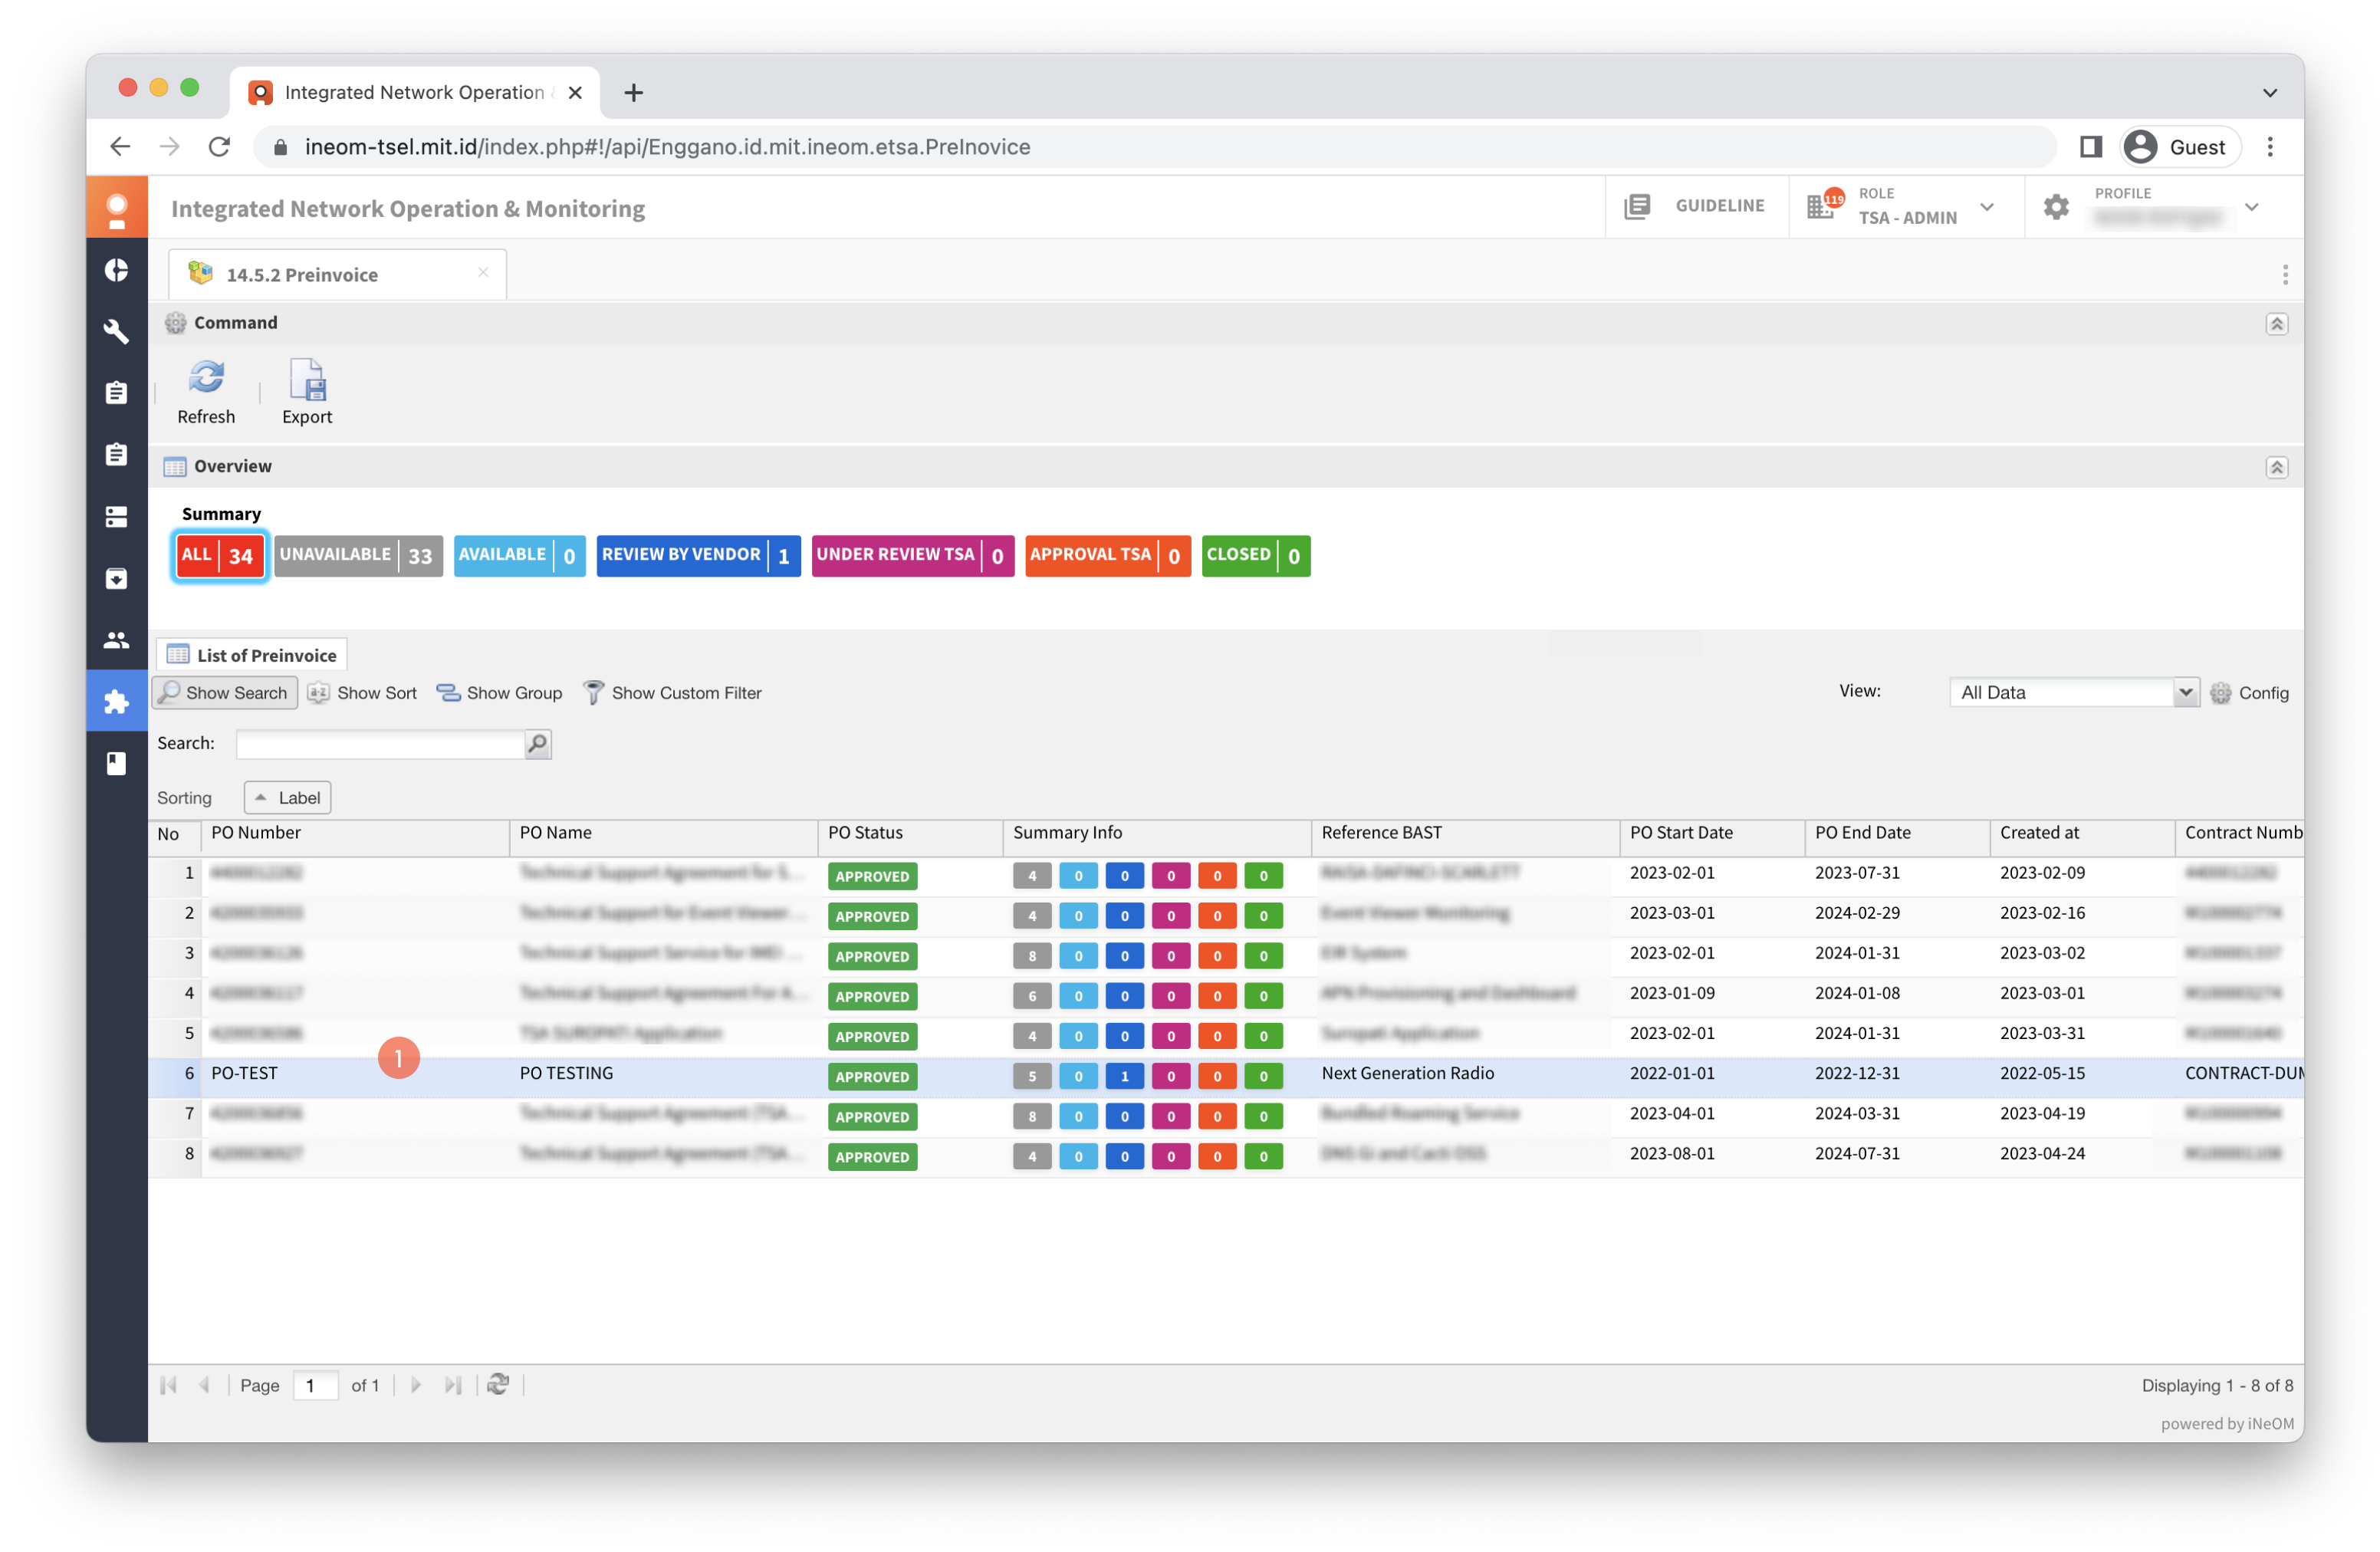Filter summary by REVIEW BY VENDOR
The height and width of the screenshot is (1552, 2380).
(x=698, y=556)
